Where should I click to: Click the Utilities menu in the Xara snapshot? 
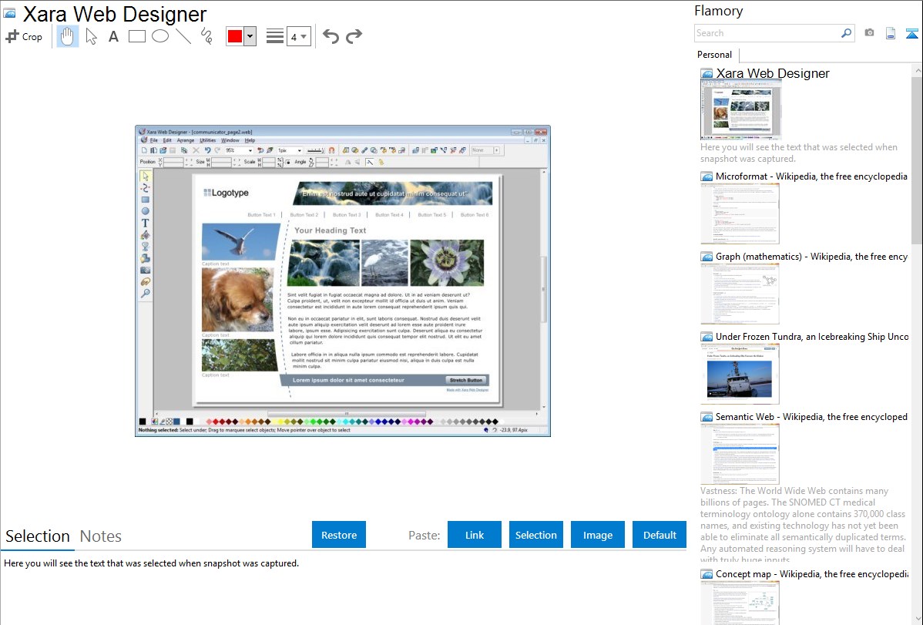coord(208,140)
